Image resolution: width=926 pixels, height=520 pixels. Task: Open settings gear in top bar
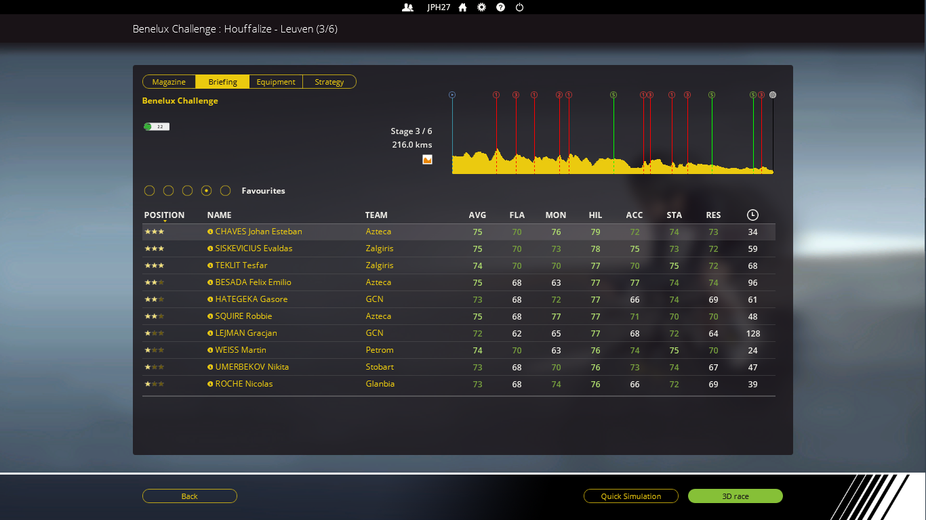481,7
